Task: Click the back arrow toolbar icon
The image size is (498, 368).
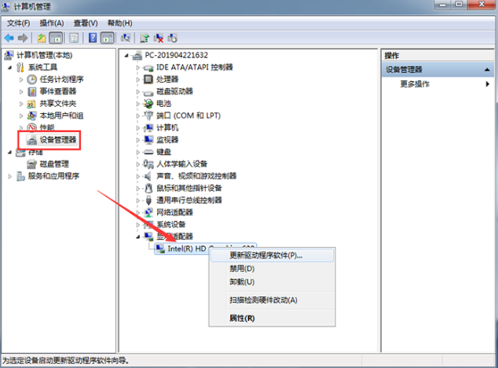Action: 9,37
